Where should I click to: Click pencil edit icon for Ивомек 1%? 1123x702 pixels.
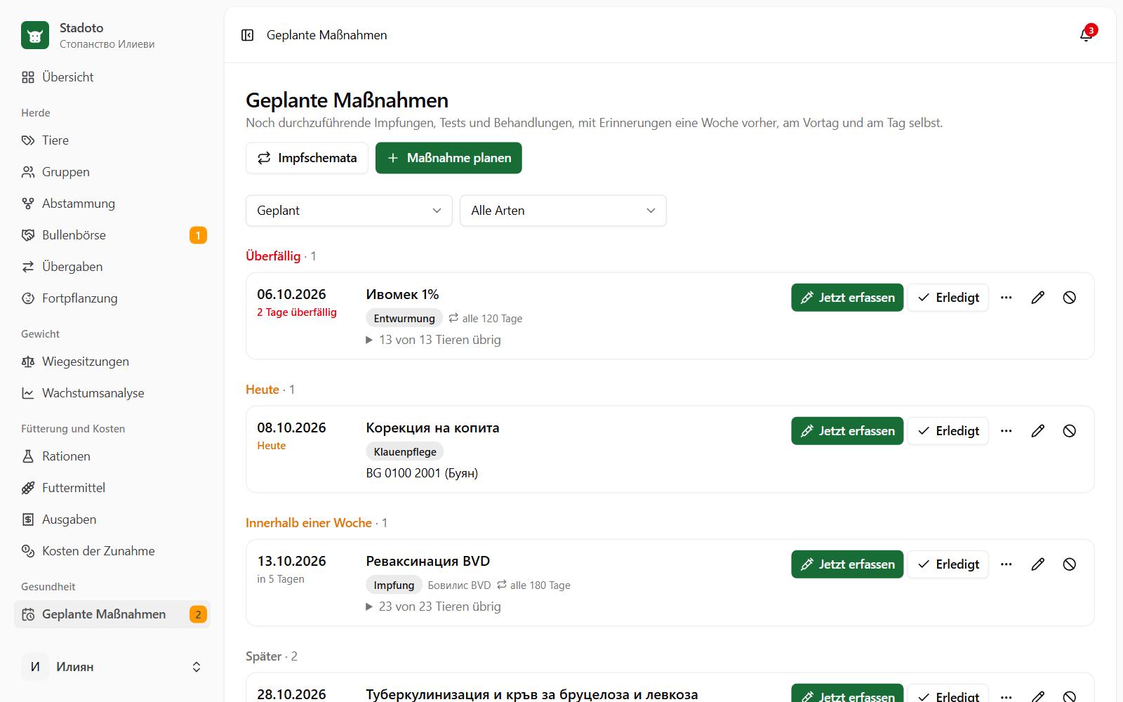(1037, 298)
